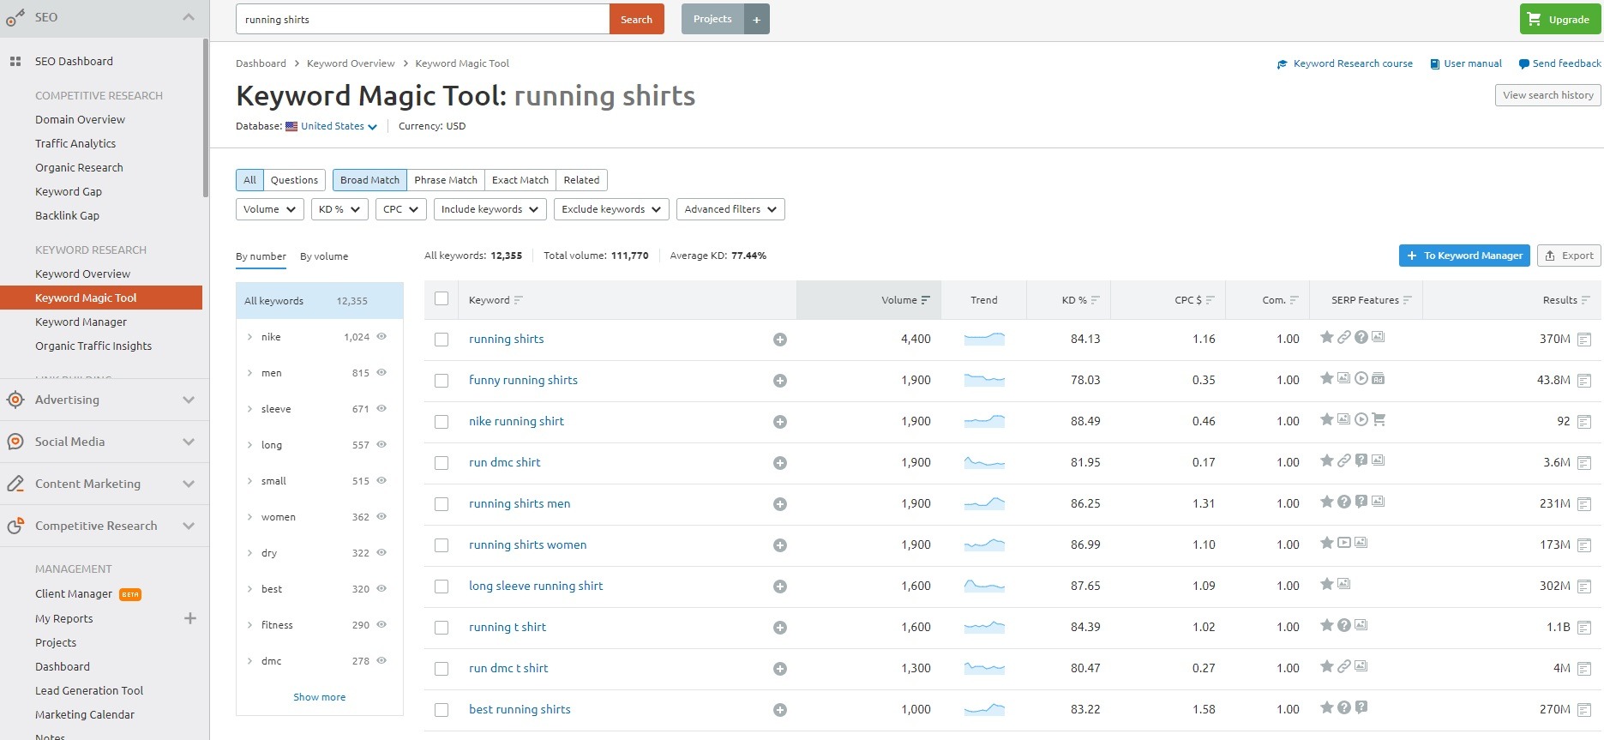1604x740 pixels.
Task: Click the plus icon beside My Reports
Action: pos(190,618)
